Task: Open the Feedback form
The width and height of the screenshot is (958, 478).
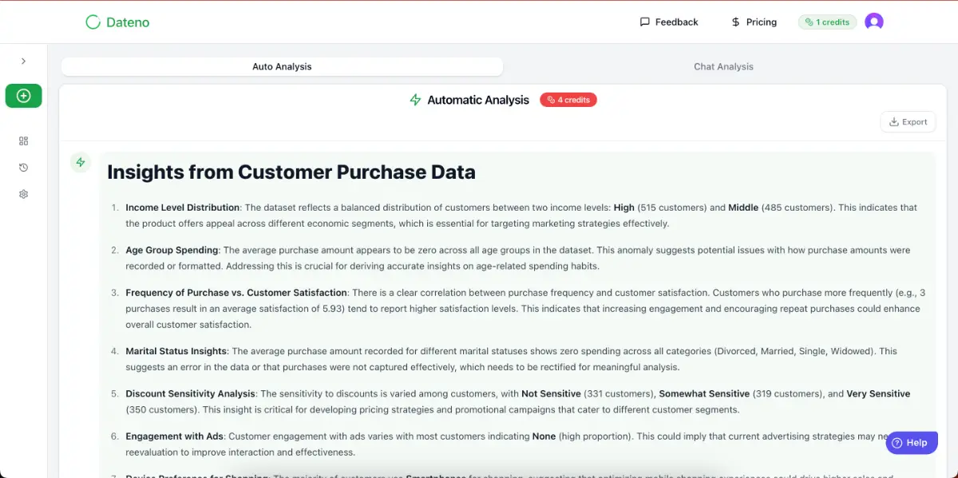Action: (669, 22)
